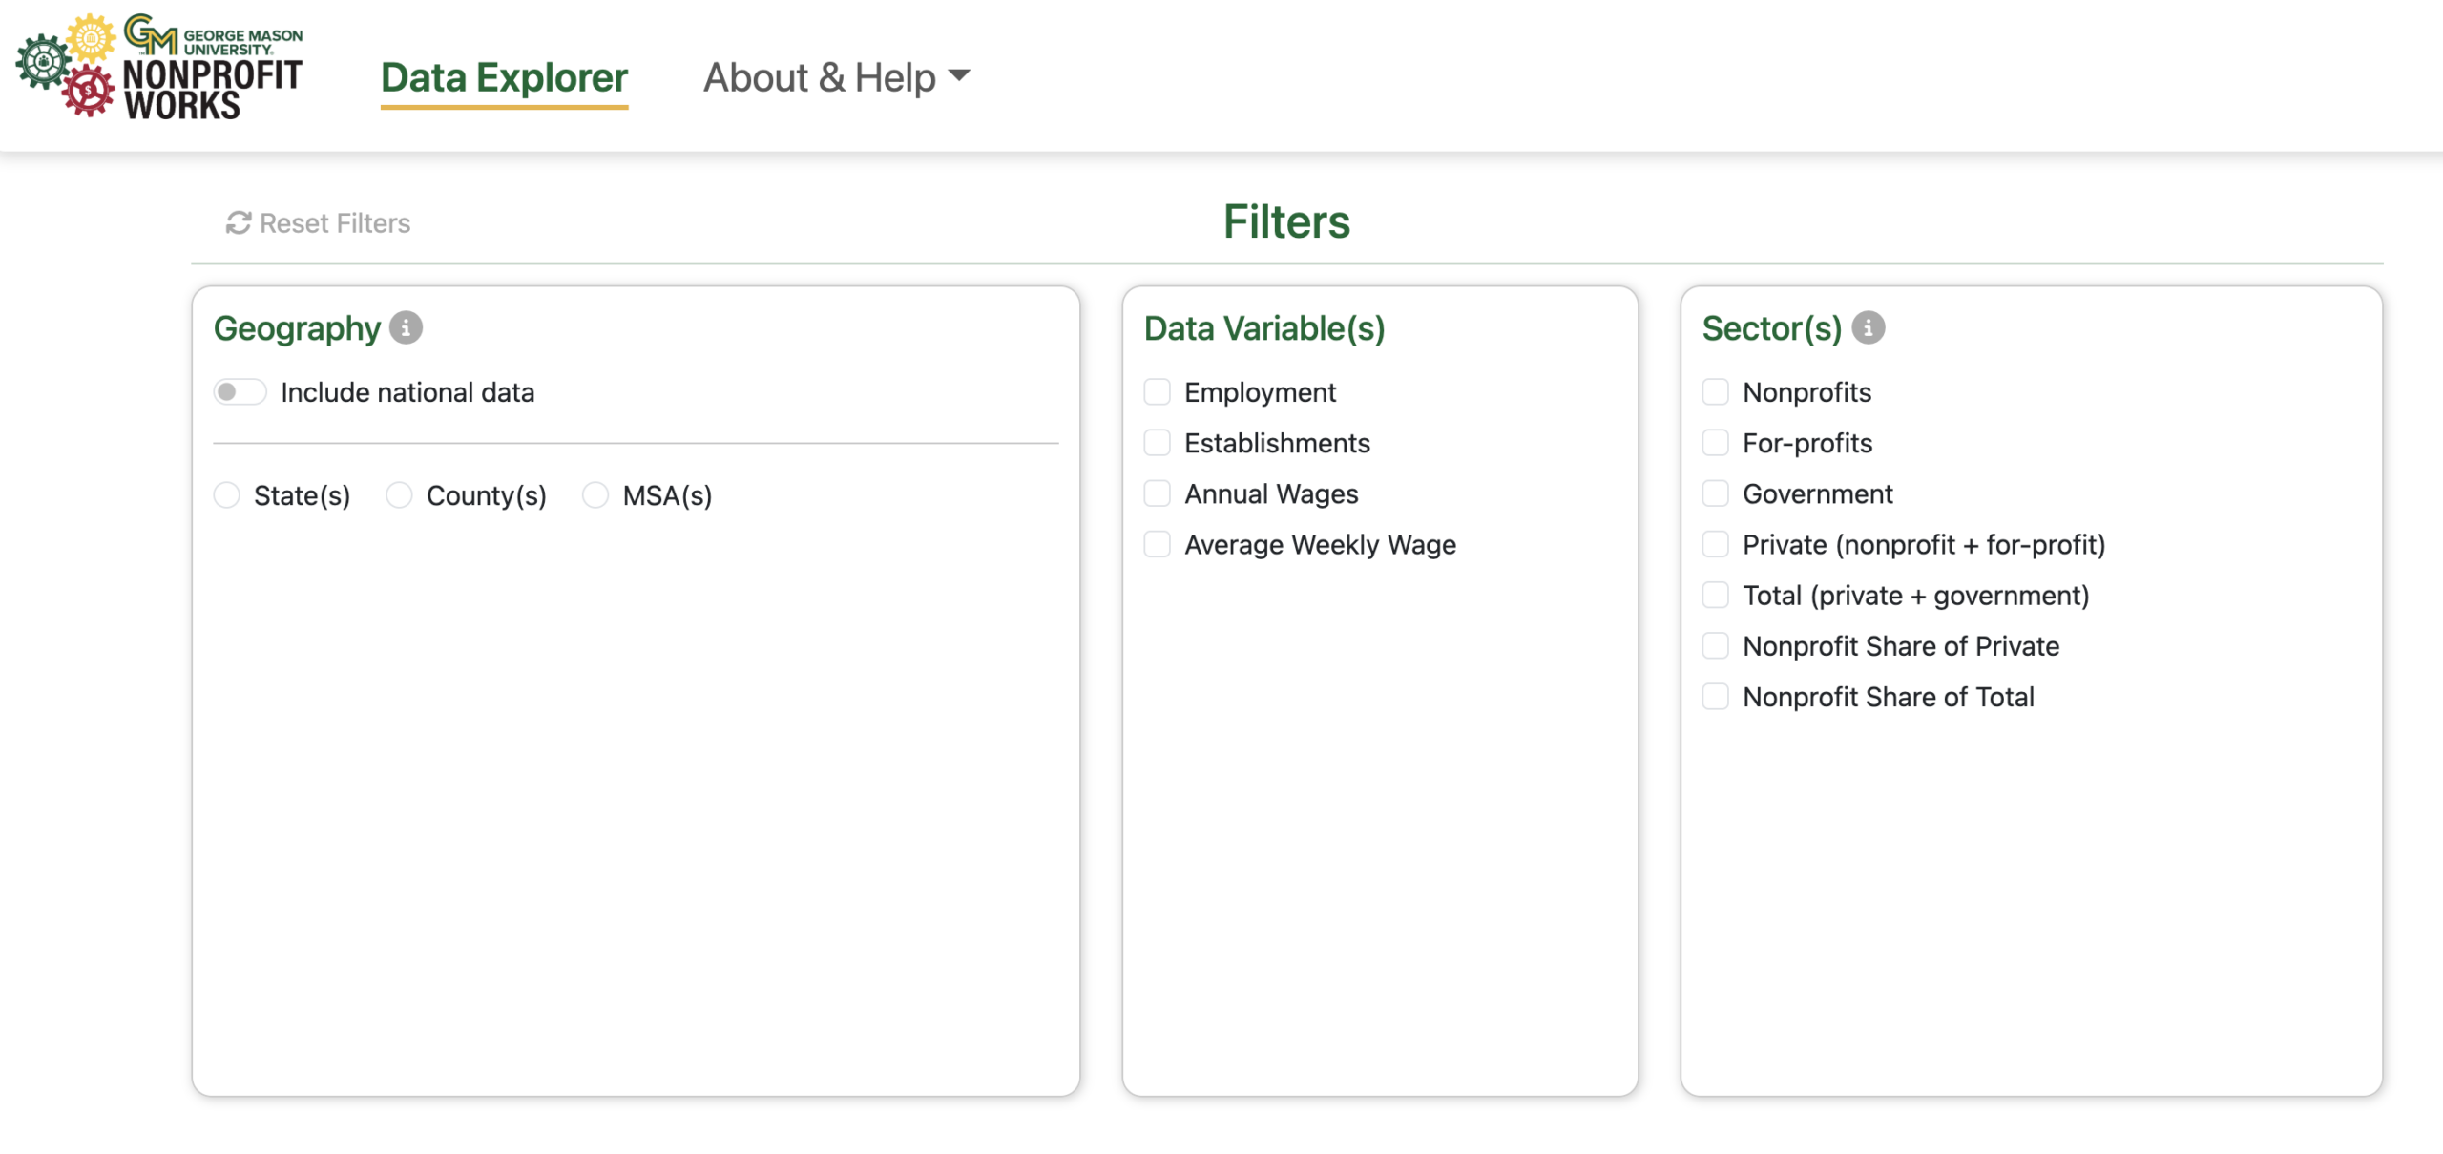Check the For-profits sector
This screenshot has width=2443, height=1154.
coord(1715,443)
